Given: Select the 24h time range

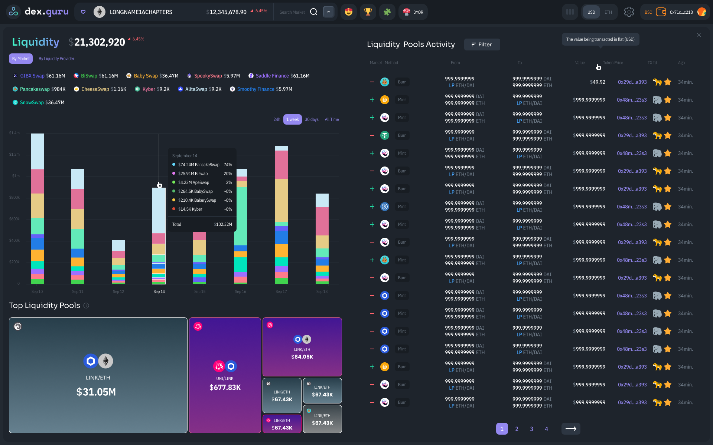Looking at the screenshot, I should (x=277, y=119).
